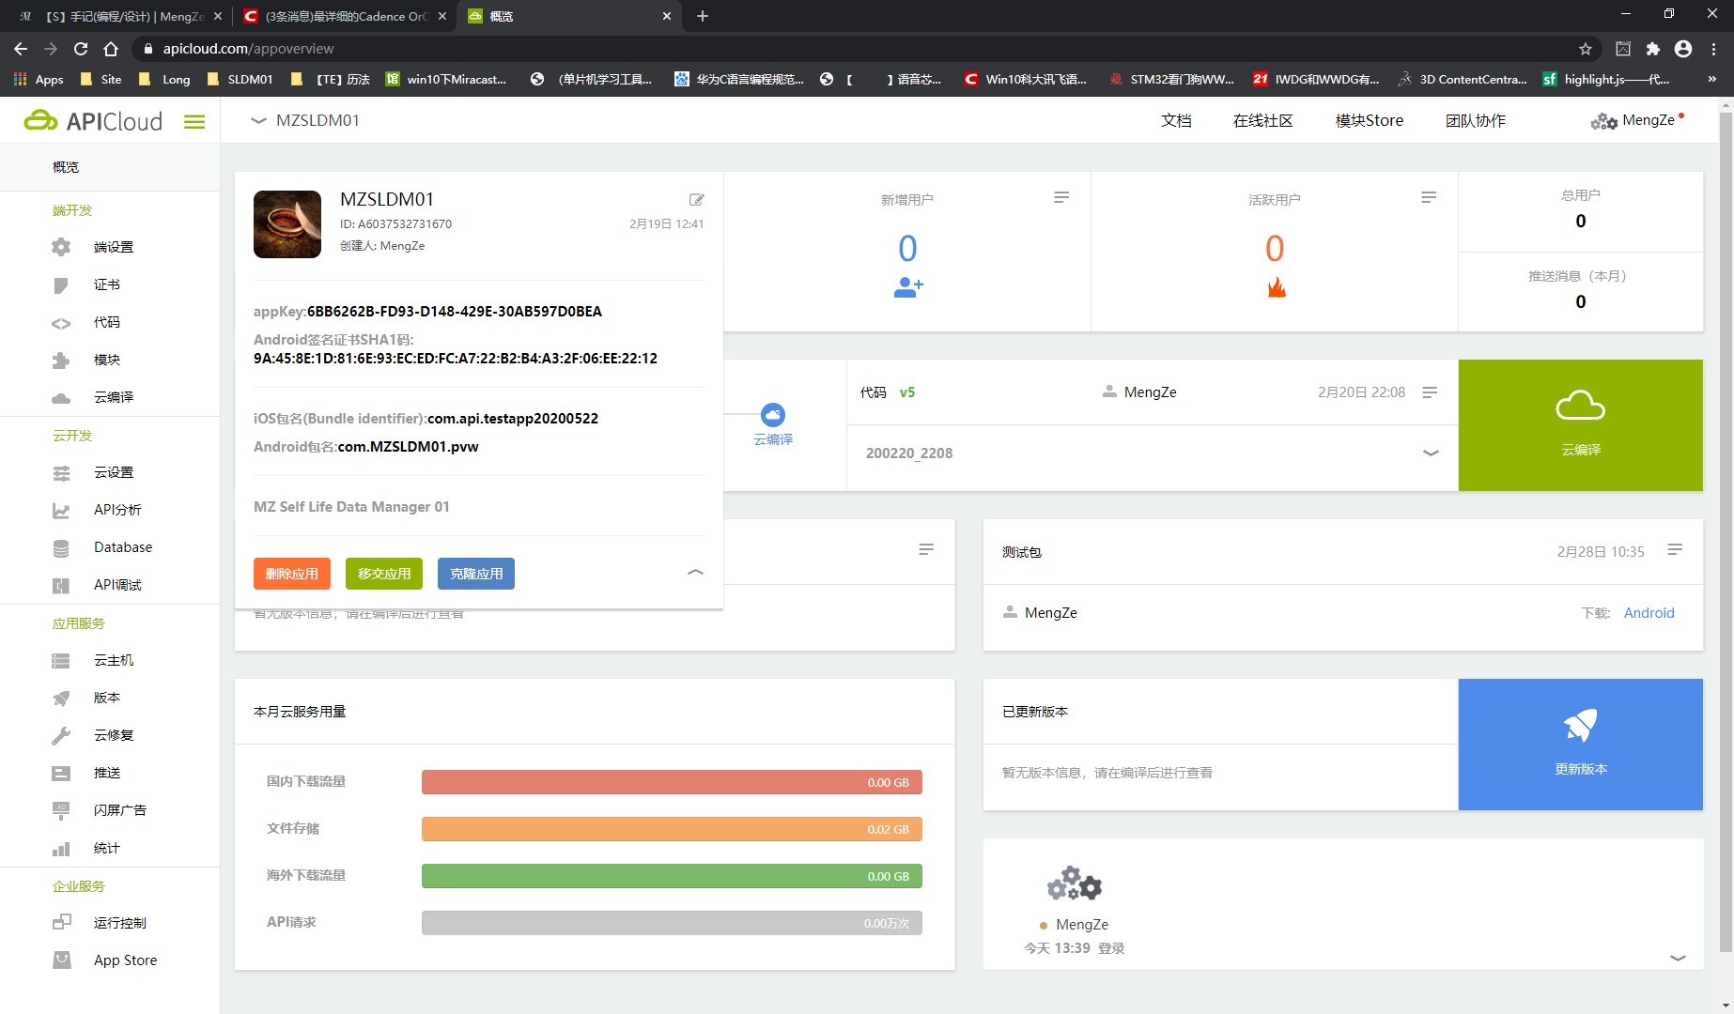Open 模块Store in top navigation
The height and width of the screenshot is (1014, 1734).
coord(1369,120)
